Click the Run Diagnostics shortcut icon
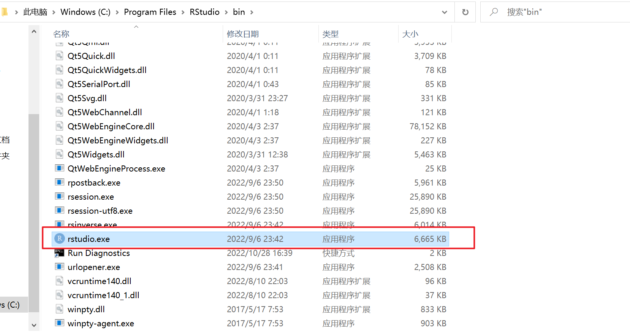The image size is (630, 332). click(x=60, y=253)
